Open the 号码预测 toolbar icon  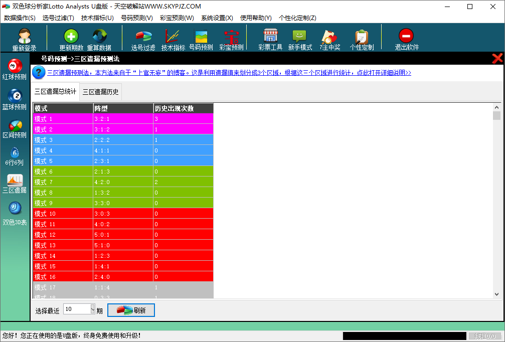pos(201,36)
